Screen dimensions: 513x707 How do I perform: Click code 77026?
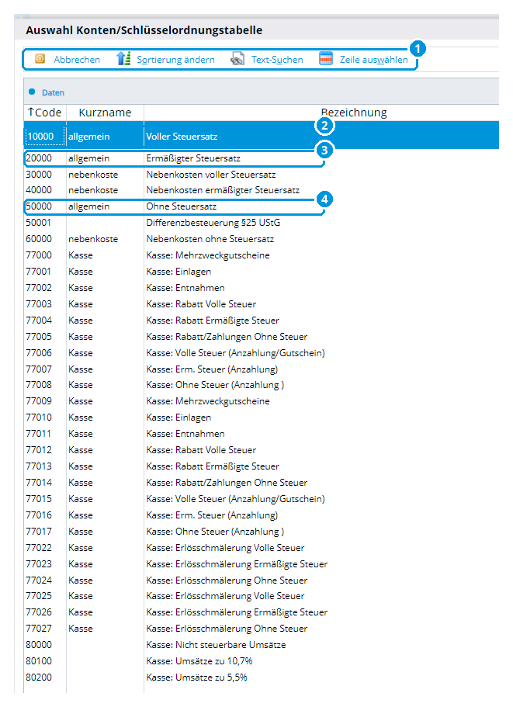tap(39, 612)
